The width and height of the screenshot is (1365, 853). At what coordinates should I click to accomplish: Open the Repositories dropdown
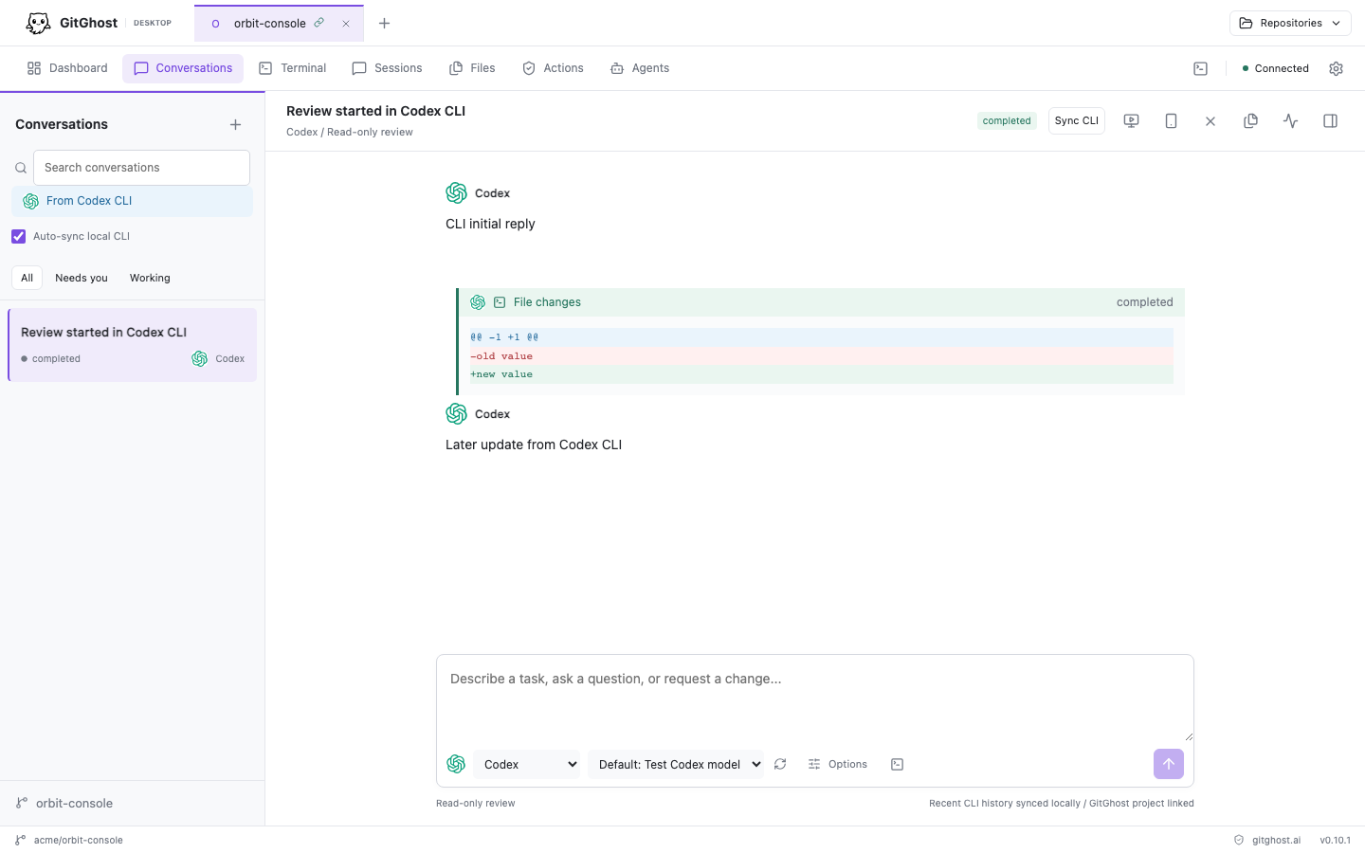pos(1290,23)
